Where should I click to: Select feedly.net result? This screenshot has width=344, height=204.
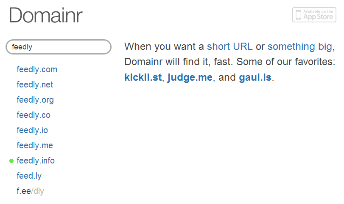(x=35, y=84)
